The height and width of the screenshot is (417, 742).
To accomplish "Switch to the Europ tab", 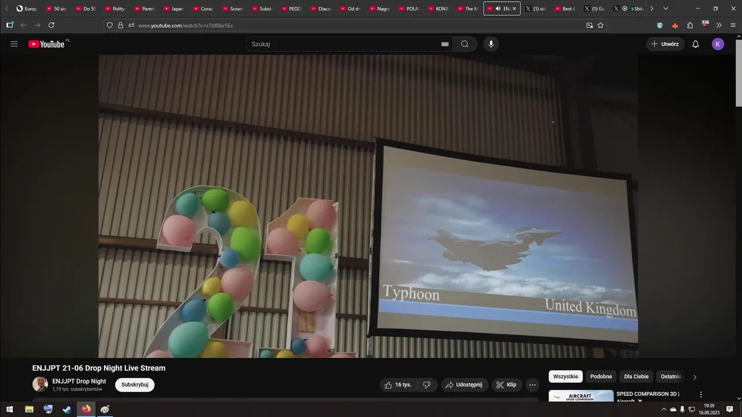I will tap(27, 9).
